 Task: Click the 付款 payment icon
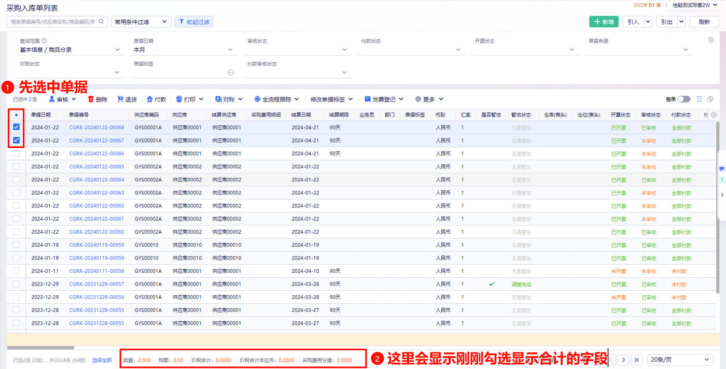point(150,99)
